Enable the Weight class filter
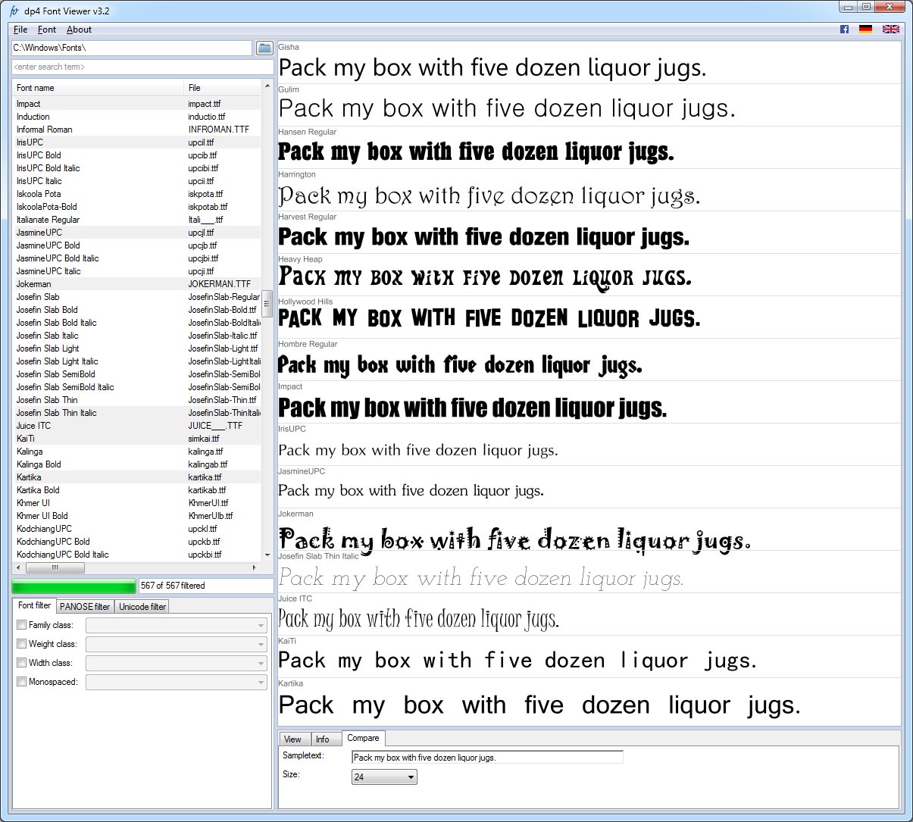 point(21,643)
